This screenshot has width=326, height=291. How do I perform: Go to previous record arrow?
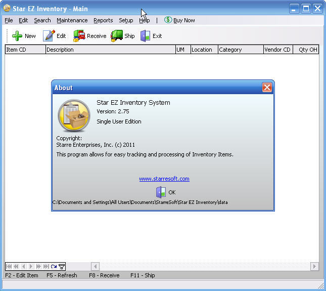click(23, 266)
